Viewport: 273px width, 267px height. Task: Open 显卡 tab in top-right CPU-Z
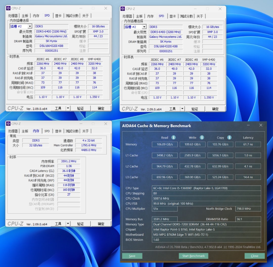pyautogui.click(x=173, y=16)
